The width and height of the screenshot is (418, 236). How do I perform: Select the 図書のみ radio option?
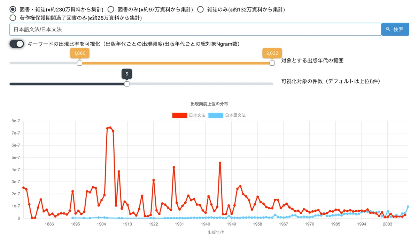(111, 9)
